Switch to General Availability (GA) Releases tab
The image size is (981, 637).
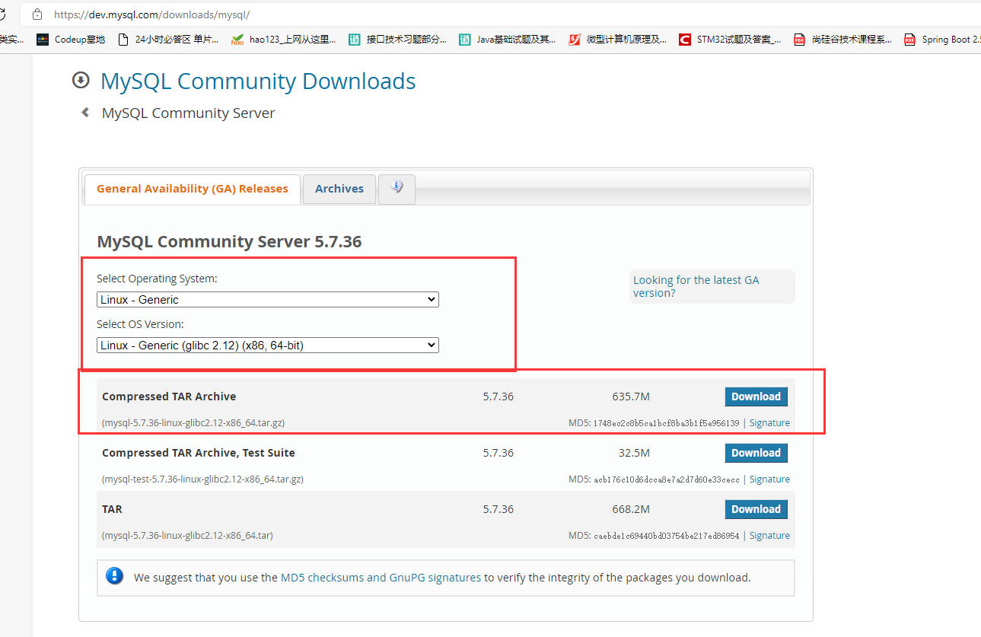point(192,189)
